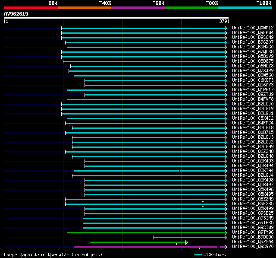Select the UniRef100_A6MGZ8 hit label
The width and height of the screenshot is (276, 258).
click(253, 66)
